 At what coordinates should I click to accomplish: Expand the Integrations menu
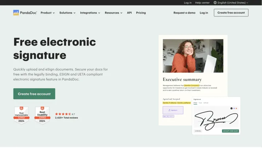pyautogui.click(x=90, y=13)
